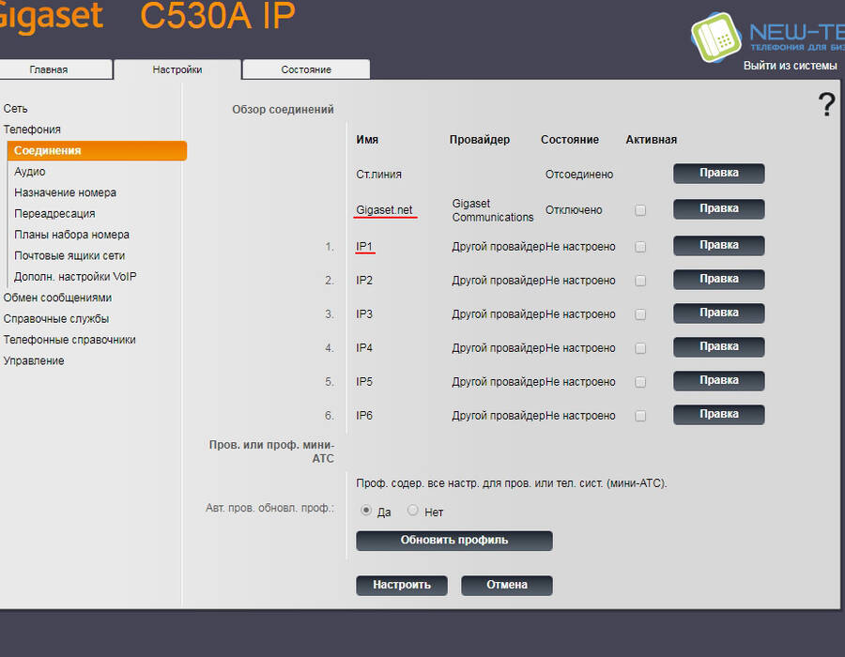Click the IP6 connection name
This screenshot has width=845, height=657.
364,416
